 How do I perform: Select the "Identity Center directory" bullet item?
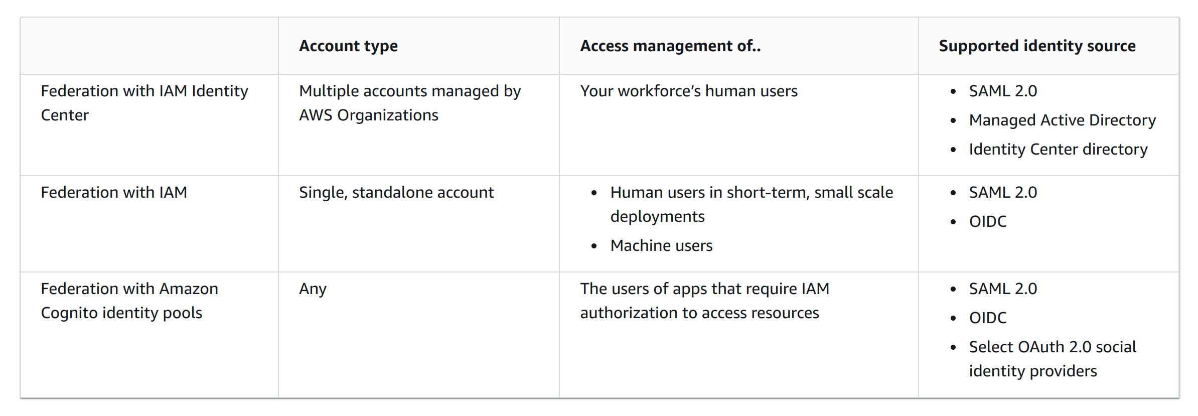[x=1058, y=150]
